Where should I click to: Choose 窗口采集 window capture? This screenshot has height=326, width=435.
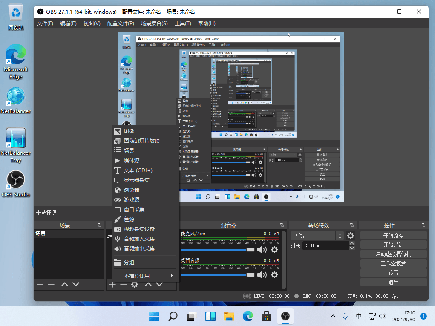point(145,210)
